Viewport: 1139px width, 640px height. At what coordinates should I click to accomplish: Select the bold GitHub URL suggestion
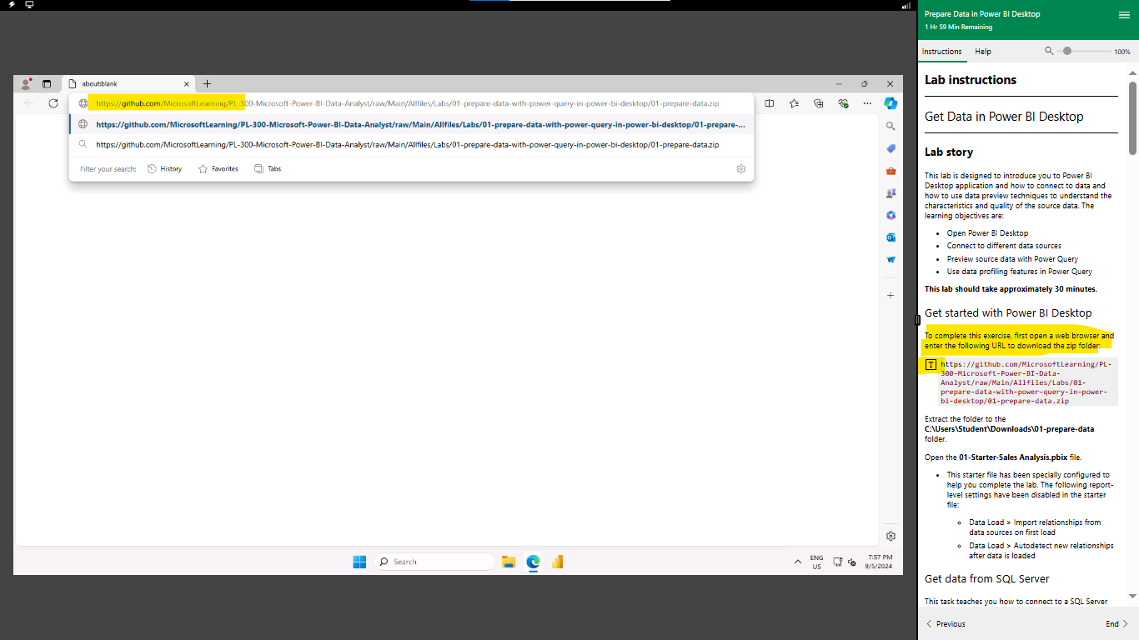coord(412,124)
